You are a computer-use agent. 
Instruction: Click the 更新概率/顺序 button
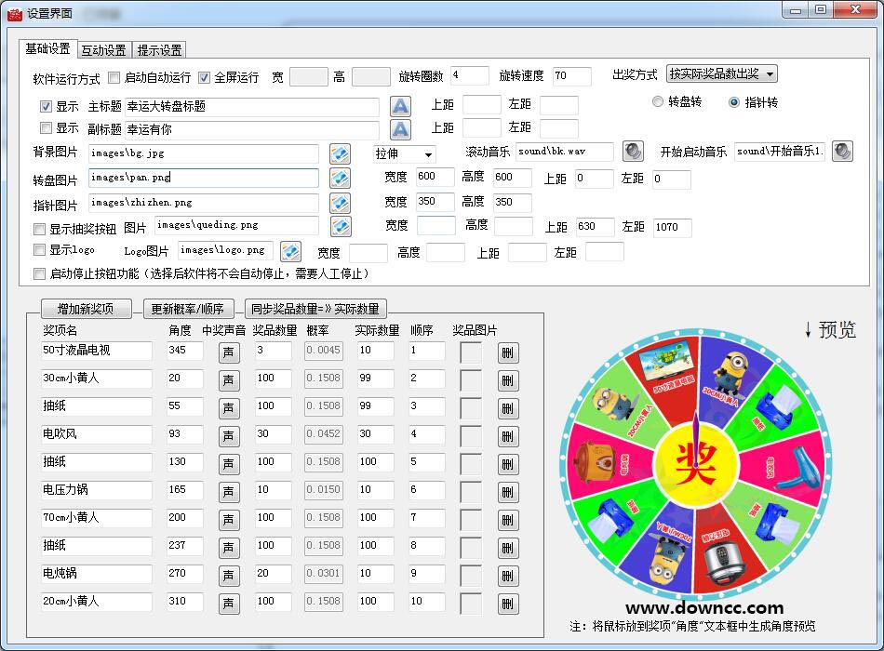(186, 308)
